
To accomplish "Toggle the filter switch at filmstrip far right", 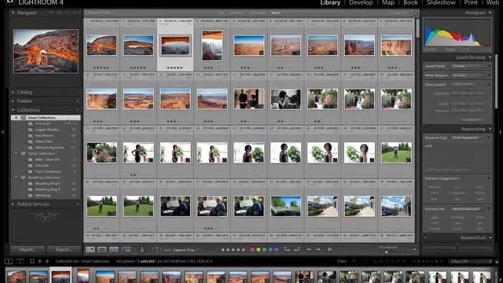I will [x=497, y=262].
